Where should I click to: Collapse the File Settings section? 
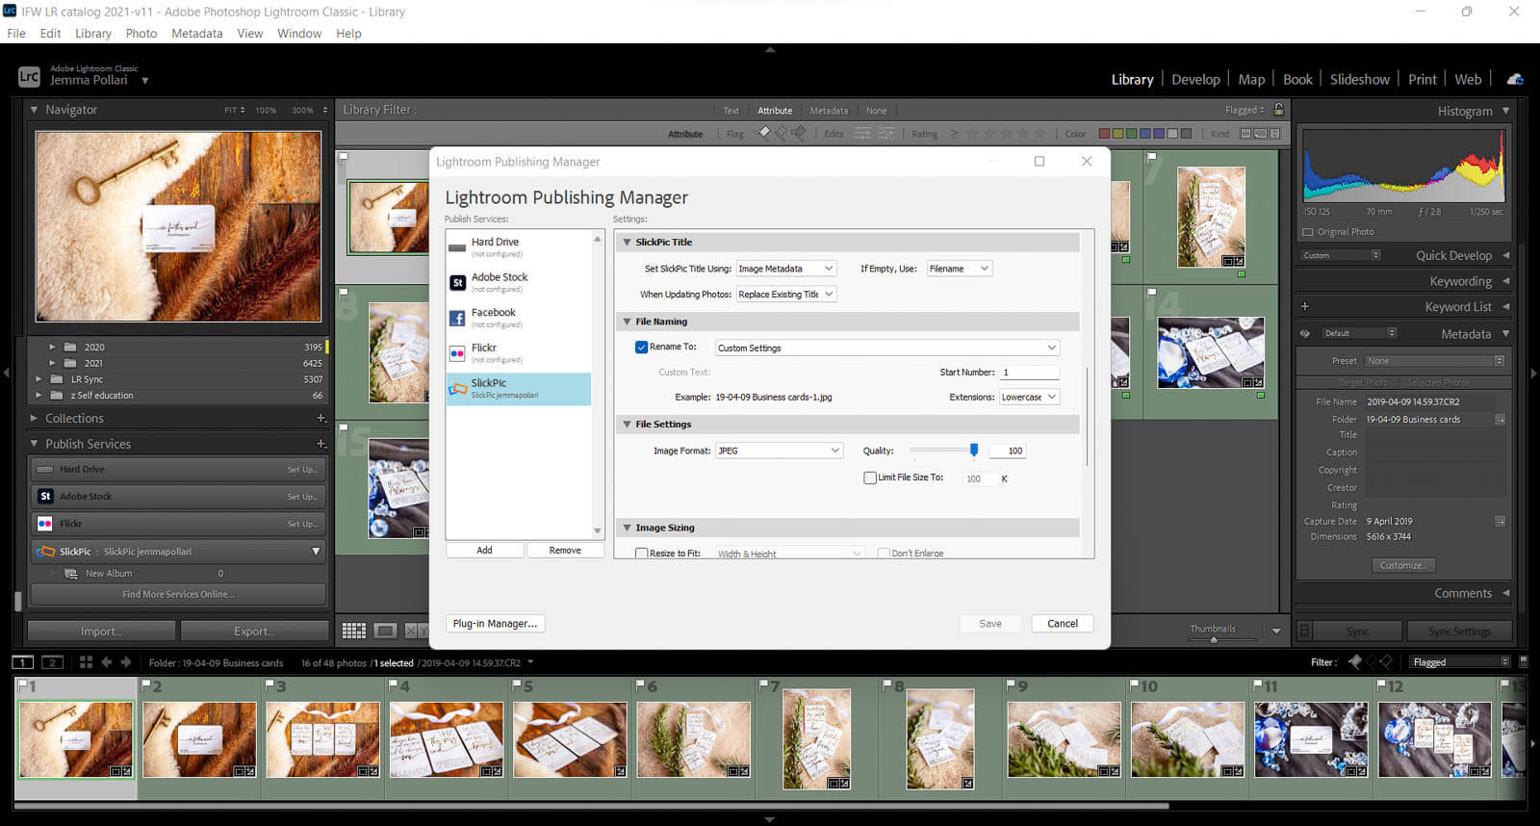click(x=628, y=425)
